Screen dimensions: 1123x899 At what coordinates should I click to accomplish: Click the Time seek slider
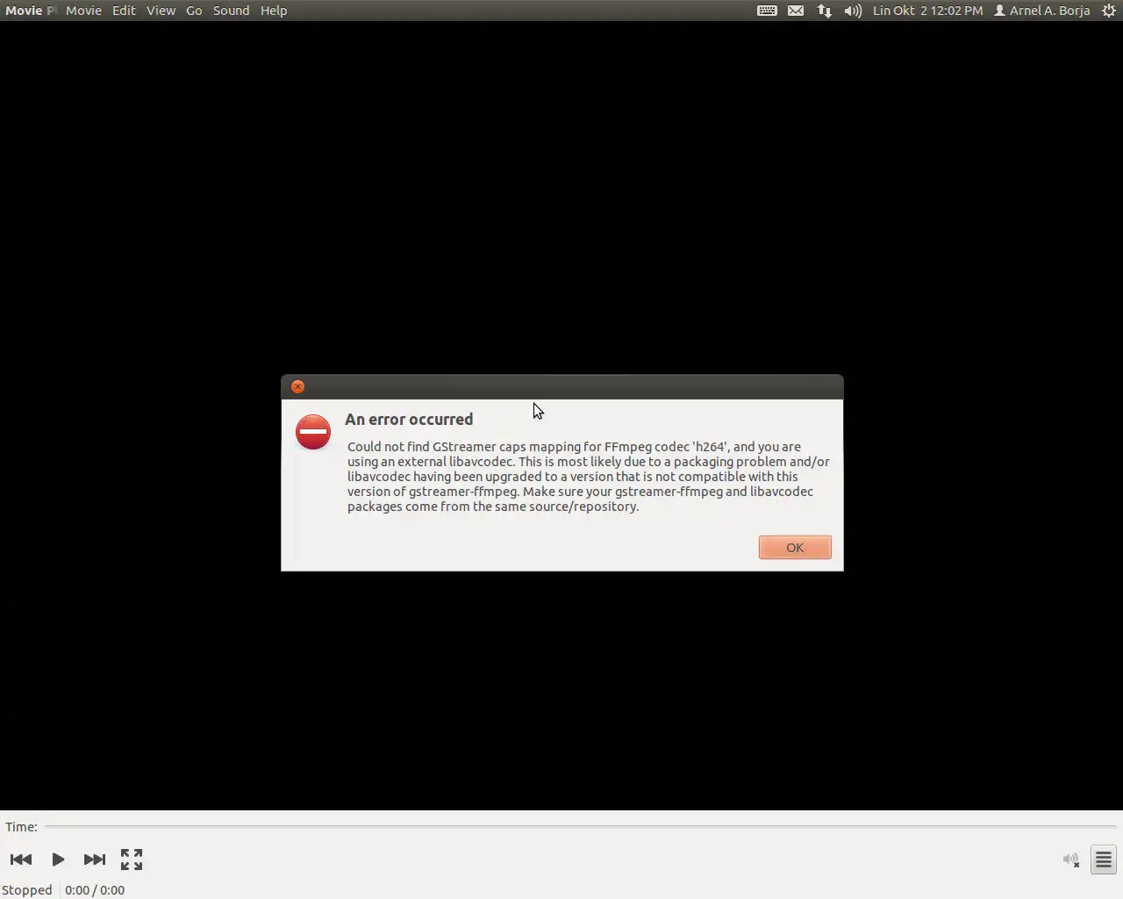(581, 827)
